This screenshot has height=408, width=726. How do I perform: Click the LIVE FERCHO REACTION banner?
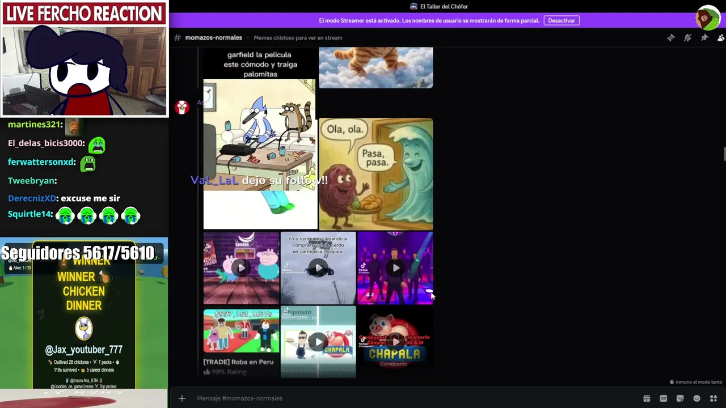[x=84, y=14]
